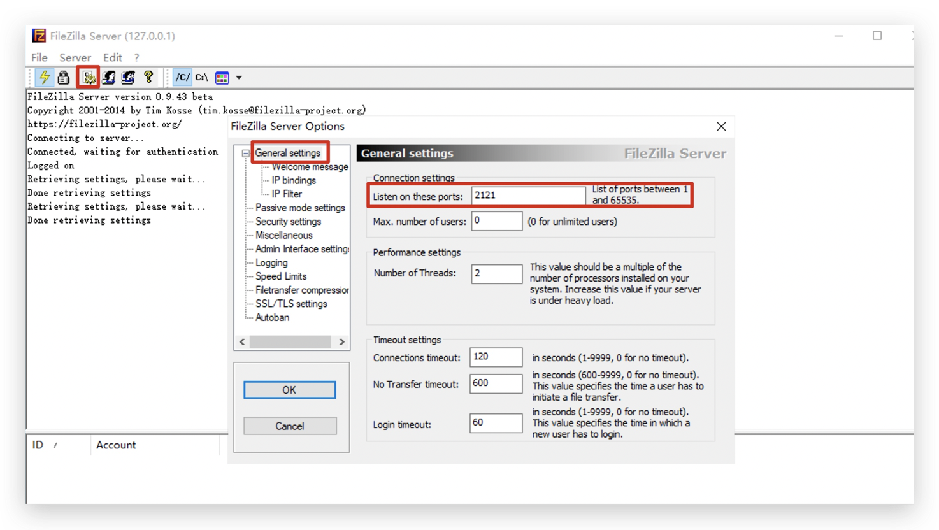Image resolution: width=939 pixels, height=530 pixels.
Task: Open Settings via the options toolbar icon
Action: coord(89,77)
